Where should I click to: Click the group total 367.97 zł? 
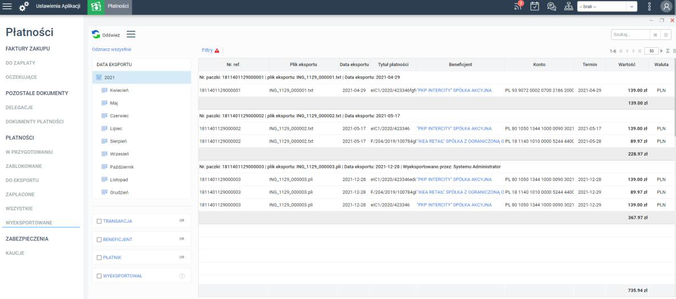click(638, 218)
